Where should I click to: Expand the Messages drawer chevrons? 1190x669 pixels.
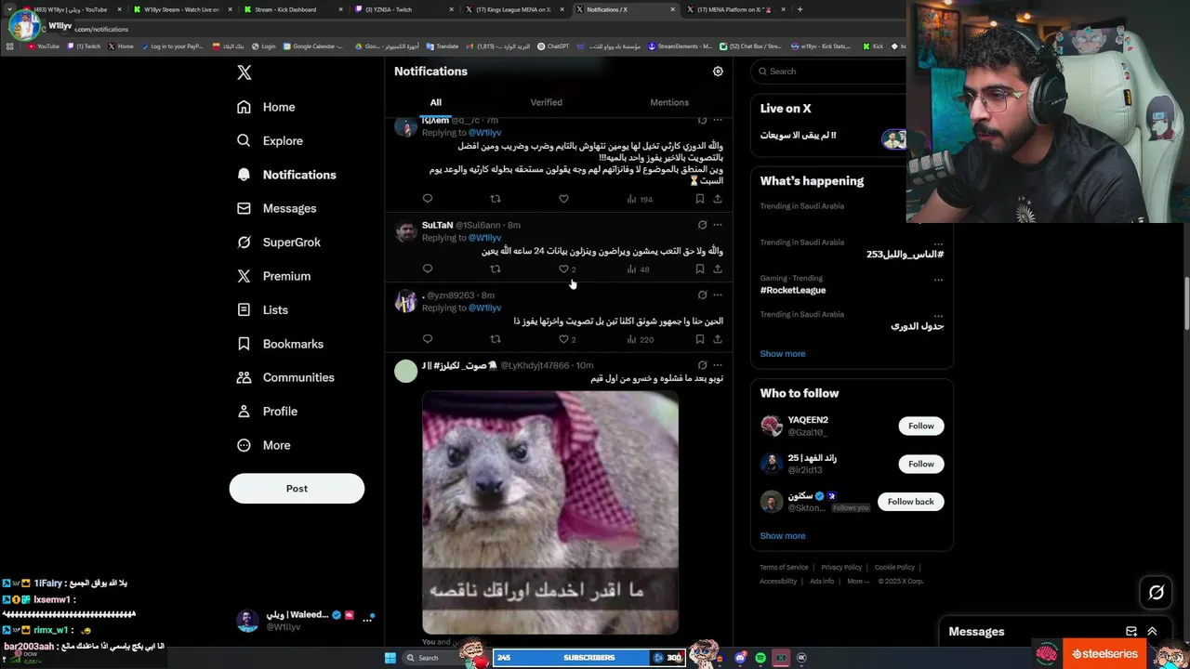(1152, 632)
